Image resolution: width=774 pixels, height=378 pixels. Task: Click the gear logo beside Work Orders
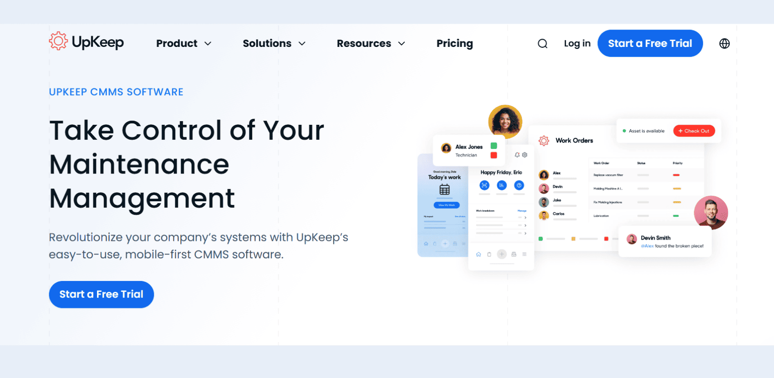point(544,141)
